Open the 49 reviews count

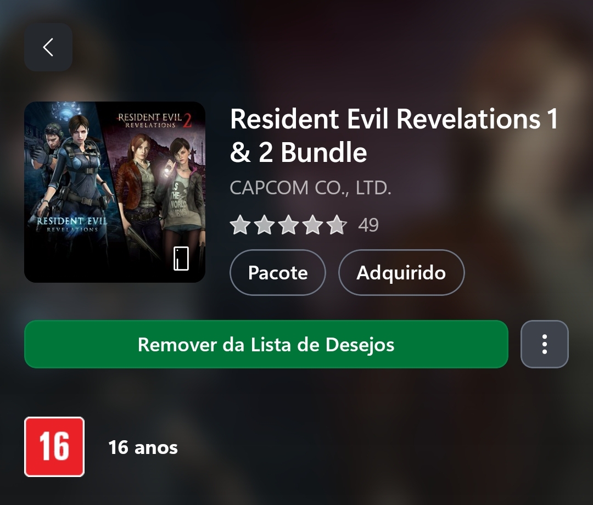368,225
